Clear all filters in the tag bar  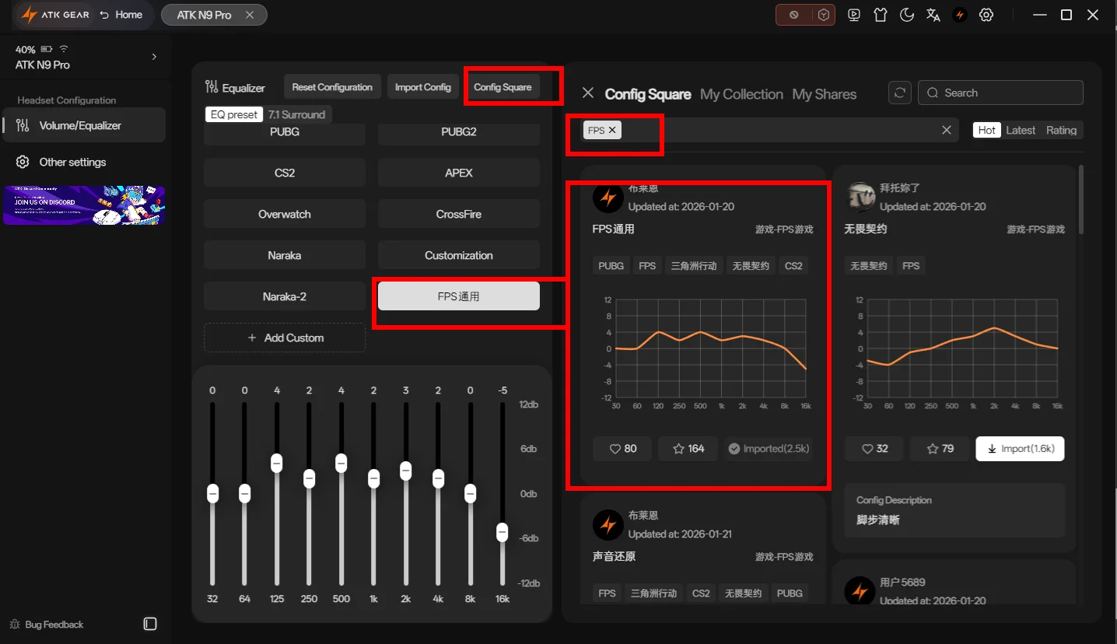click(x=947, y=130)
